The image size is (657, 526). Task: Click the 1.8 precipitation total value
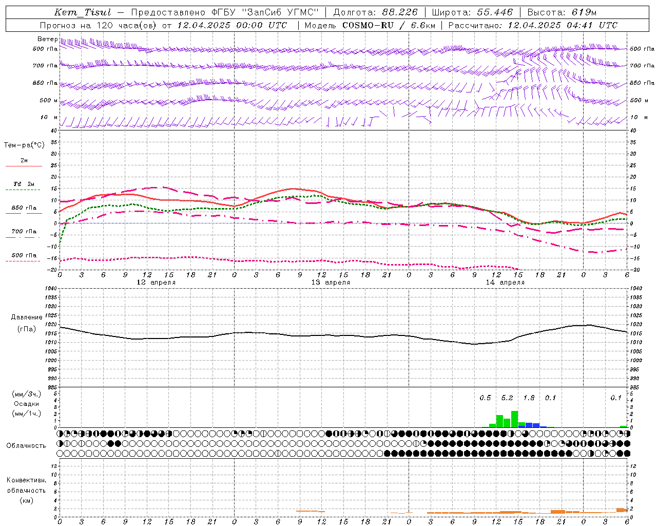529,398
